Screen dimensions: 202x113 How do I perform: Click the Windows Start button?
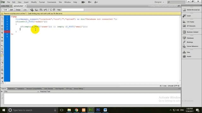click(x=3, y=110)
